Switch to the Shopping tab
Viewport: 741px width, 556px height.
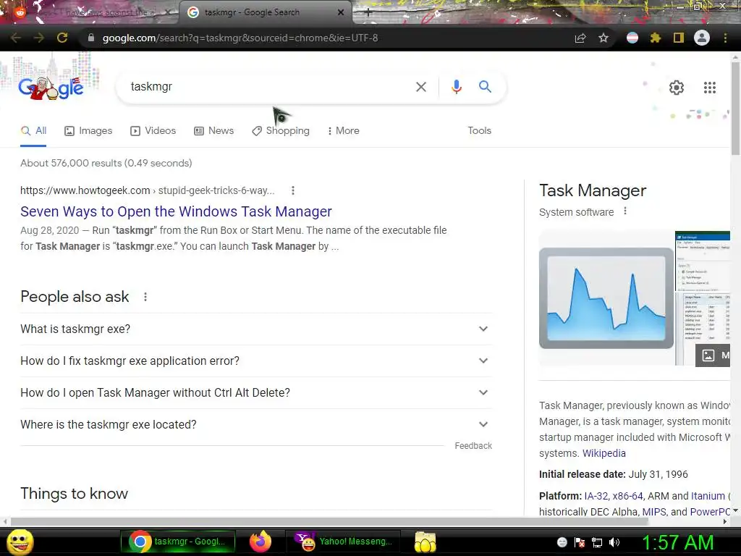(x=281, y=130)
